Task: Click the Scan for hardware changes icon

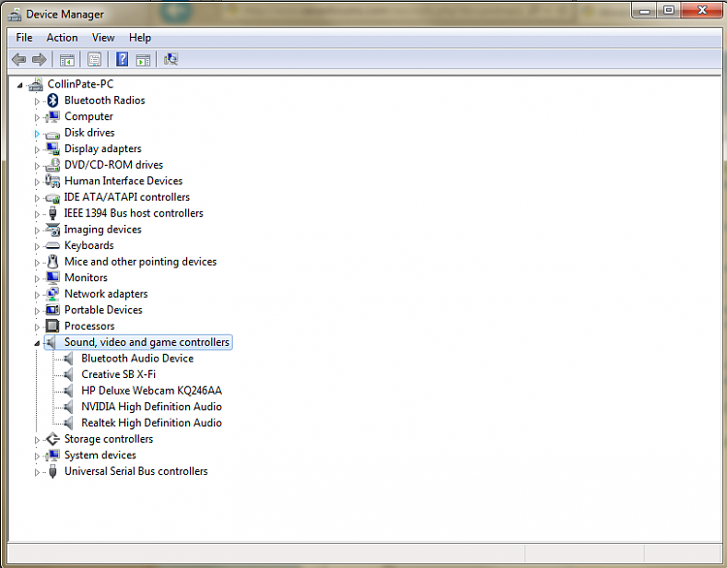Action: (x=171, y=59)
